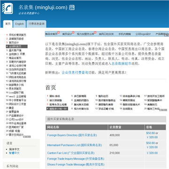The height and width of the screenshot is (169, 169).
Task: Click sidebar item 10 当当网书店首页
Action: tap(17, 69)
